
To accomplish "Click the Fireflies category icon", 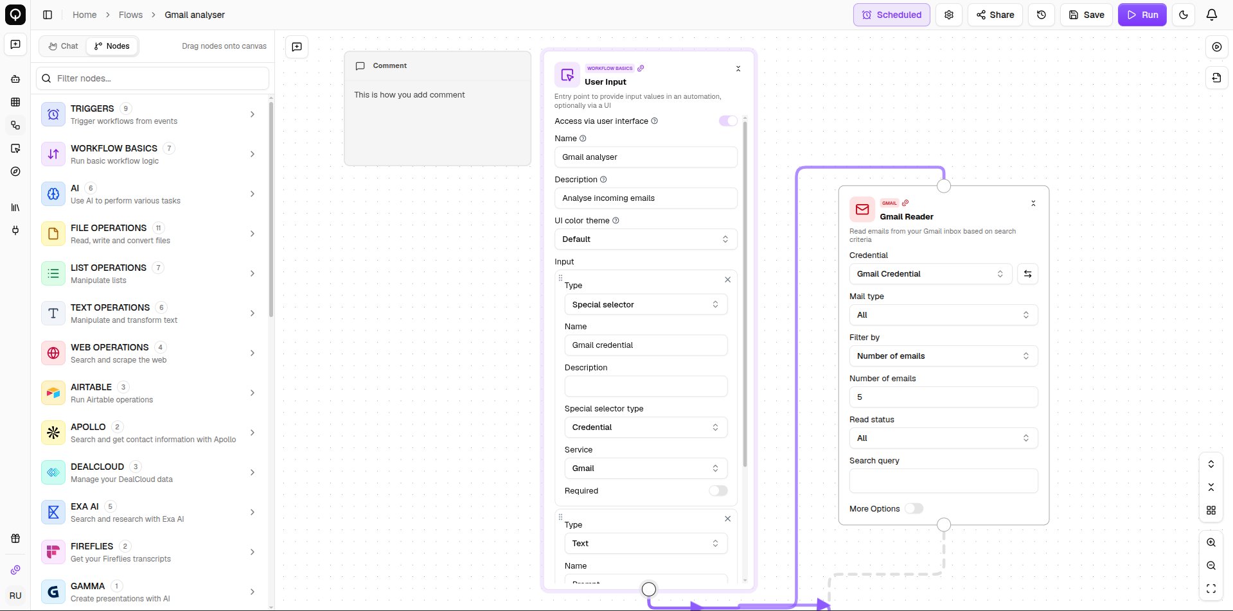I will (x=53, y=552).
